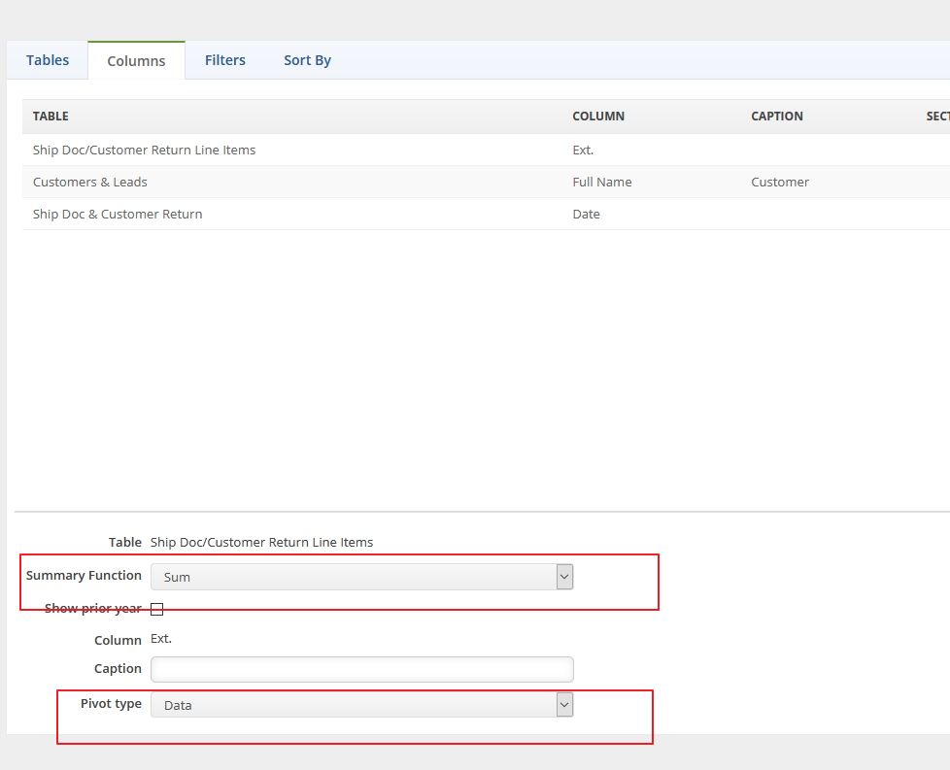Click the CAPTION column header

[777, 117]
